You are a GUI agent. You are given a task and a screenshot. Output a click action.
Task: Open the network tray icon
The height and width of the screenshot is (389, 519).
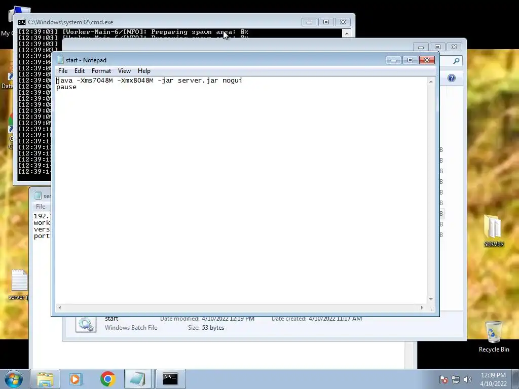[x=456, y=379]
